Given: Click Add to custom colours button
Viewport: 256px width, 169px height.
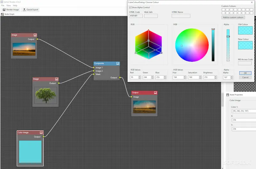Looking at the screenshot, I should pyautogui.click(x=233, y=18).
